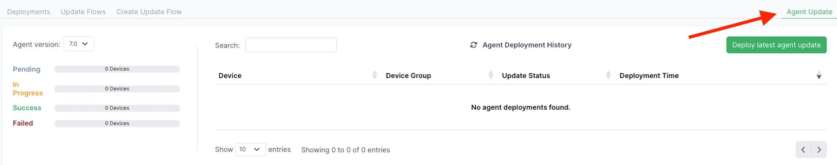This screenshot has width=837, height=165.
Task: Sort by Device column arrows
Action: click(375, 75)
